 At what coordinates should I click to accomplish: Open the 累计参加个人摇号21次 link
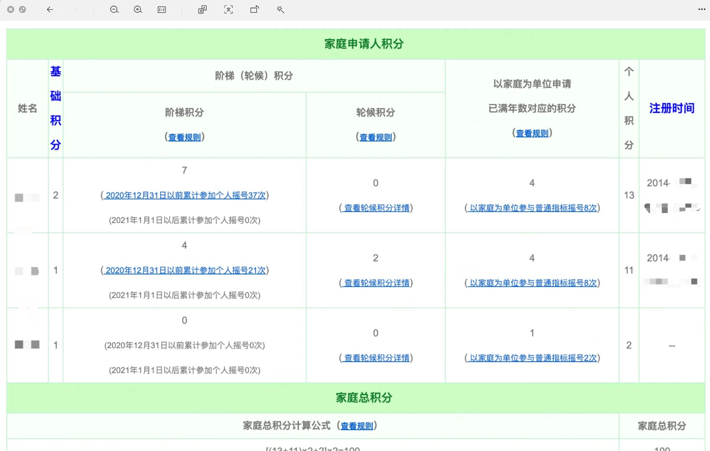(x=185, y=271)
